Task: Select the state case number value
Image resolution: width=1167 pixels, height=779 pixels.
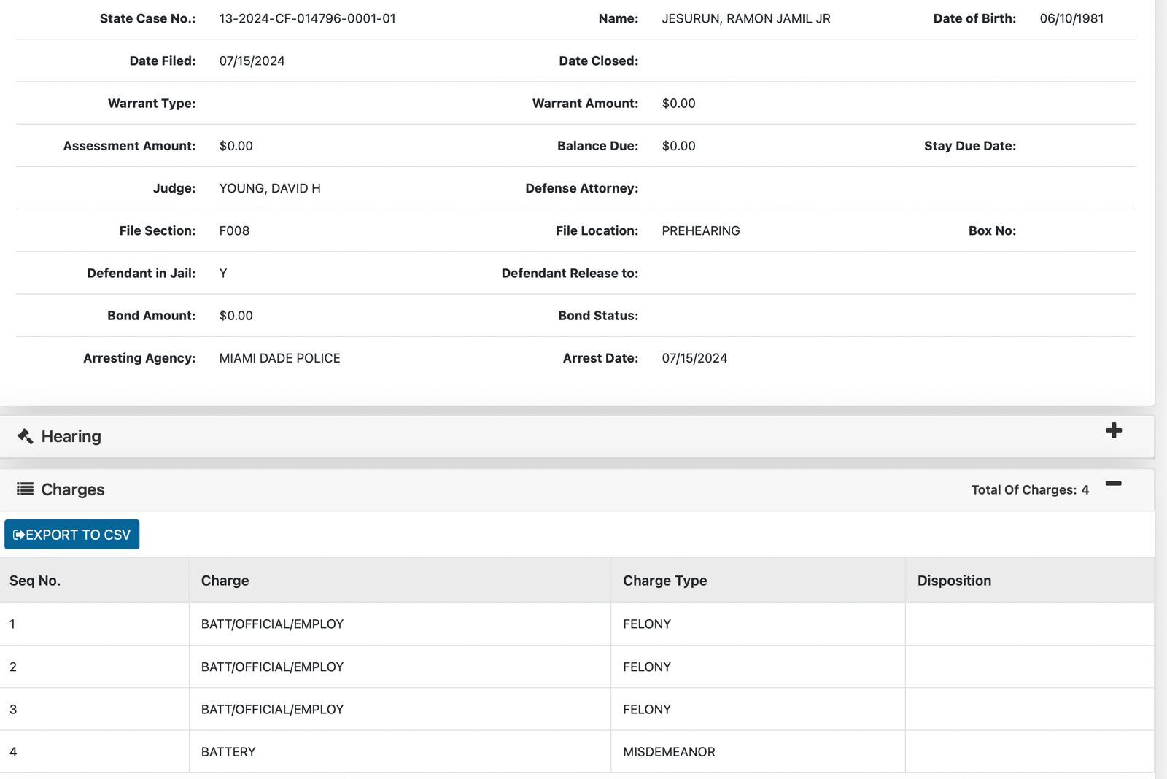Action: (x=307, y=18)
